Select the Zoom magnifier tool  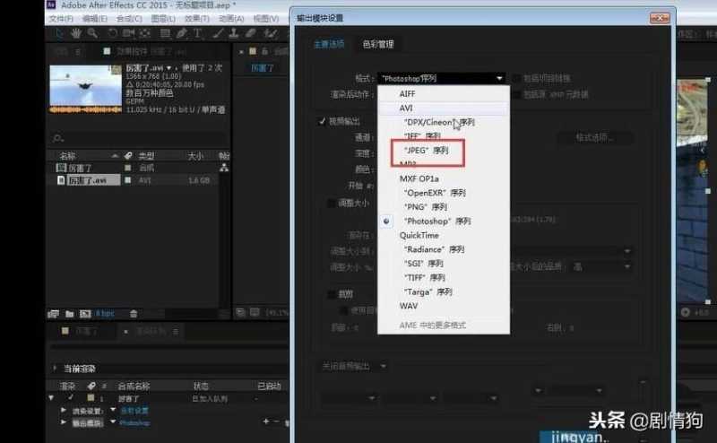[92, 33]
